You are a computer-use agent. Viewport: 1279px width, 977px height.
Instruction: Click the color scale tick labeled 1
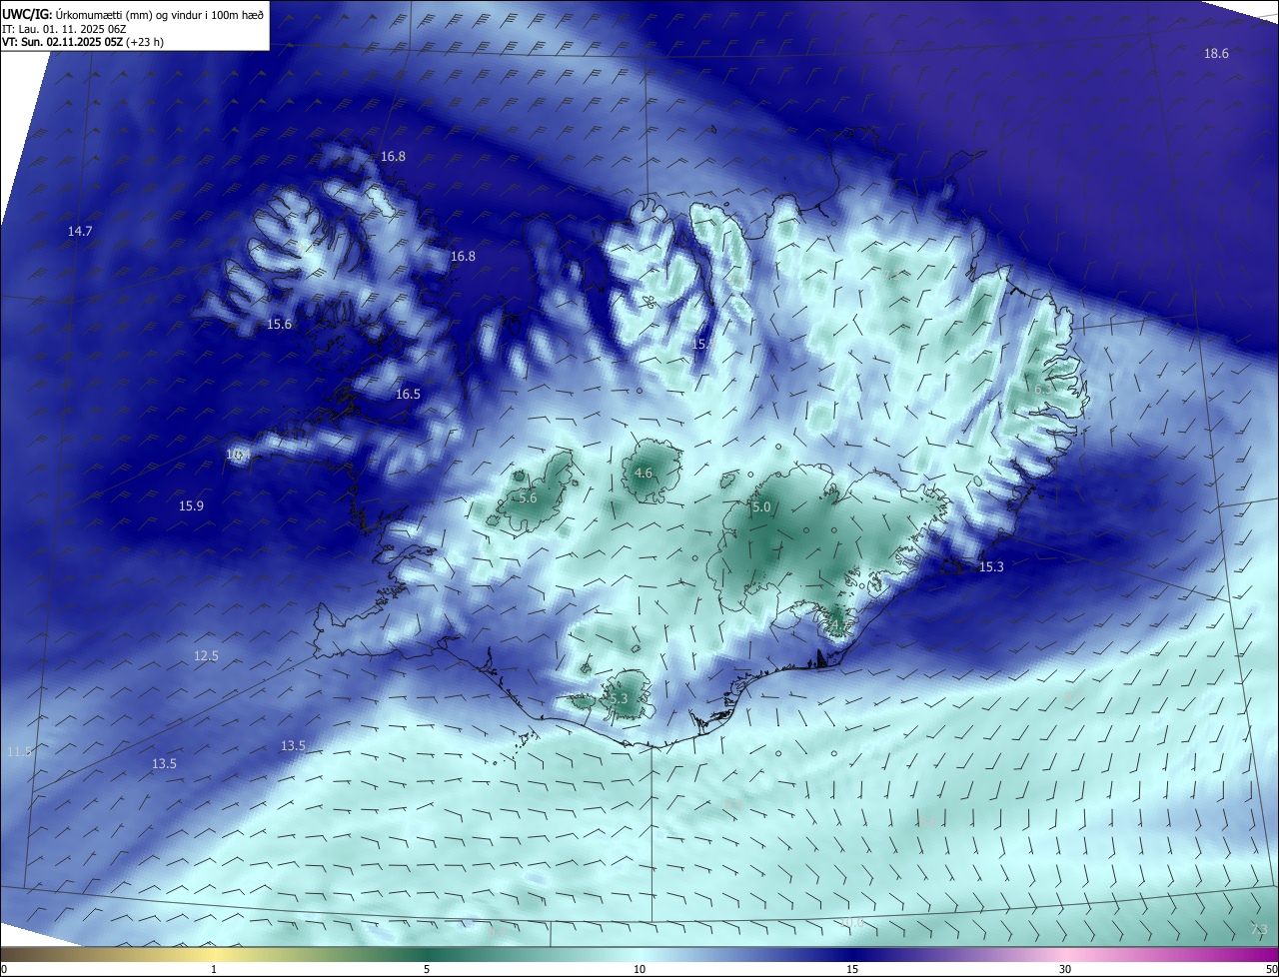[215, 969]
